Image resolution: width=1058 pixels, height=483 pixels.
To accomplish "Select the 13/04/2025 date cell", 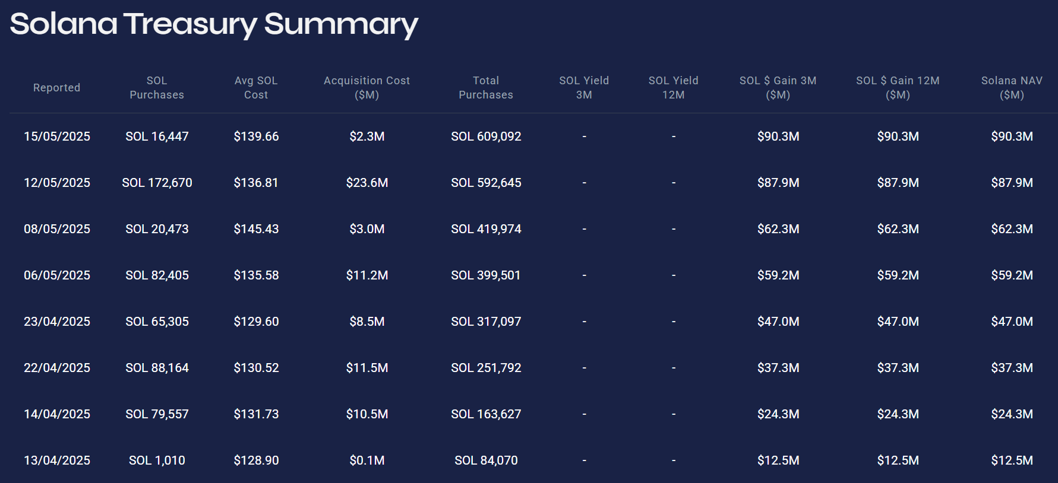I will click(57, 460).
